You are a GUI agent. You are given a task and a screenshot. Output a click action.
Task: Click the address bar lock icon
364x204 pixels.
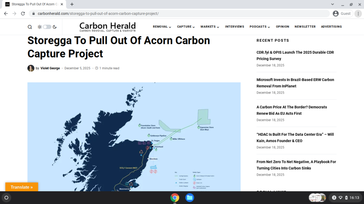tap(33, 14)
